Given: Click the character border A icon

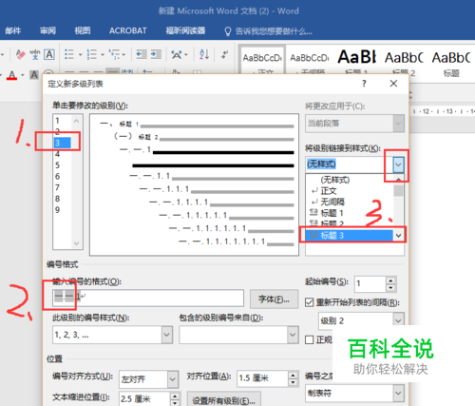Looking at the screenshot, I should [x=49, y=54].
